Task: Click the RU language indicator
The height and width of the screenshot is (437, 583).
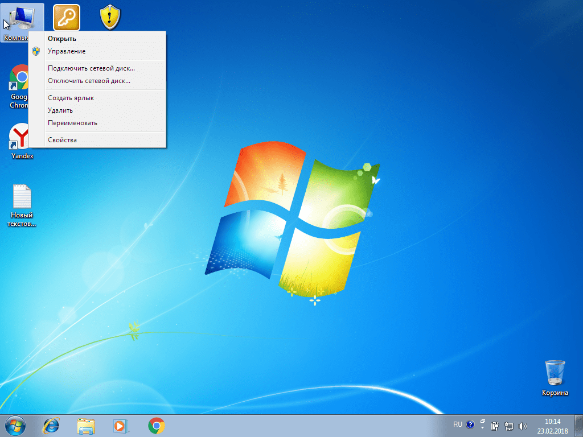Action: pos(458,424)
